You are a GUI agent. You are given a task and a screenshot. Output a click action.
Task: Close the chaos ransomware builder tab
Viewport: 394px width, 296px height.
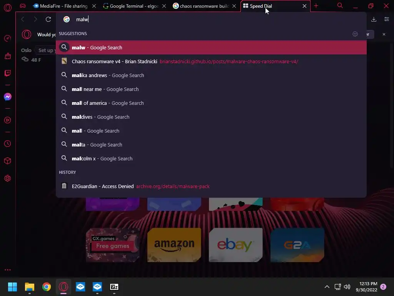pyautogui.click(x=234, y=6)
